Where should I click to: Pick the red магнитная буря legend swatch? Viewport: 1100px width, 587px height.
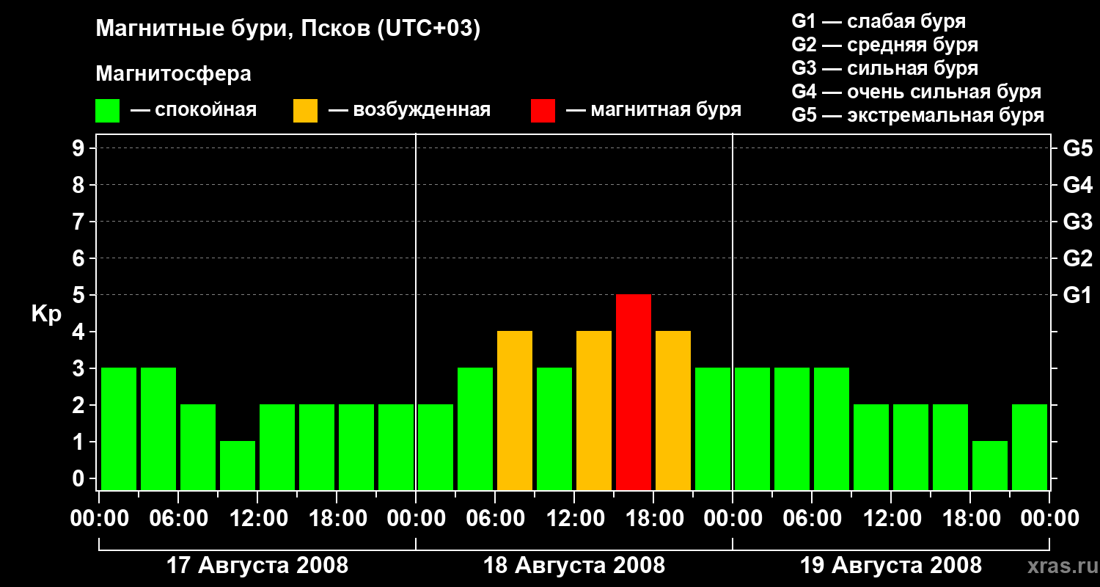(x=543, y=111)
